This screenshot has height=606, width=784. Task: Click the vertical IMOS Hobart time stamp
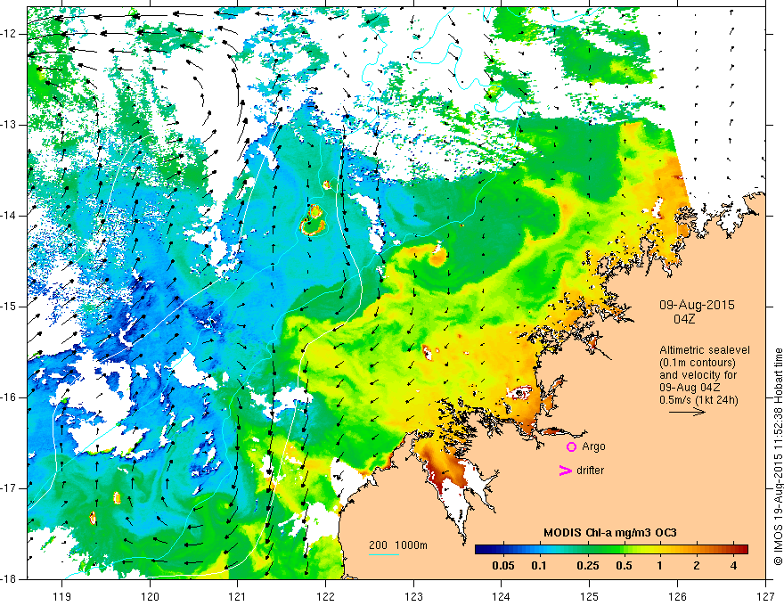(778, 457)
